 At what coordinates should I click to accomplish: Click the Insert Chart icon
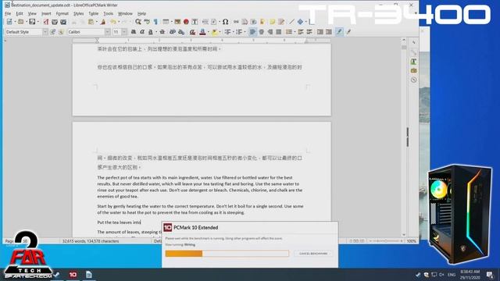pos(186,22)
